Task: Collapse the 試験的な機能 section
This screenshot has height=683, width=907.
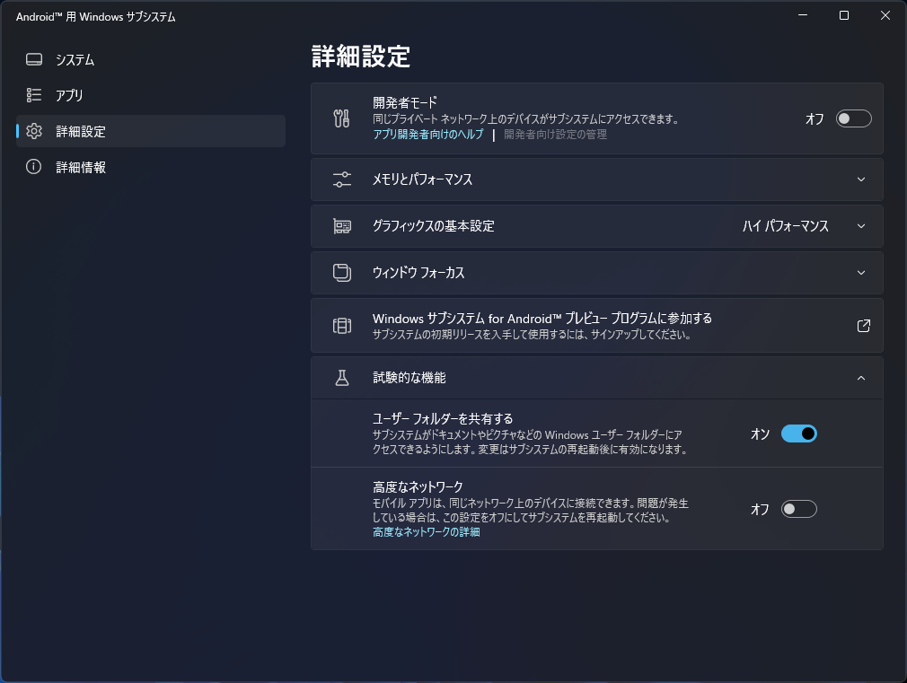Action: click(860, 378)
